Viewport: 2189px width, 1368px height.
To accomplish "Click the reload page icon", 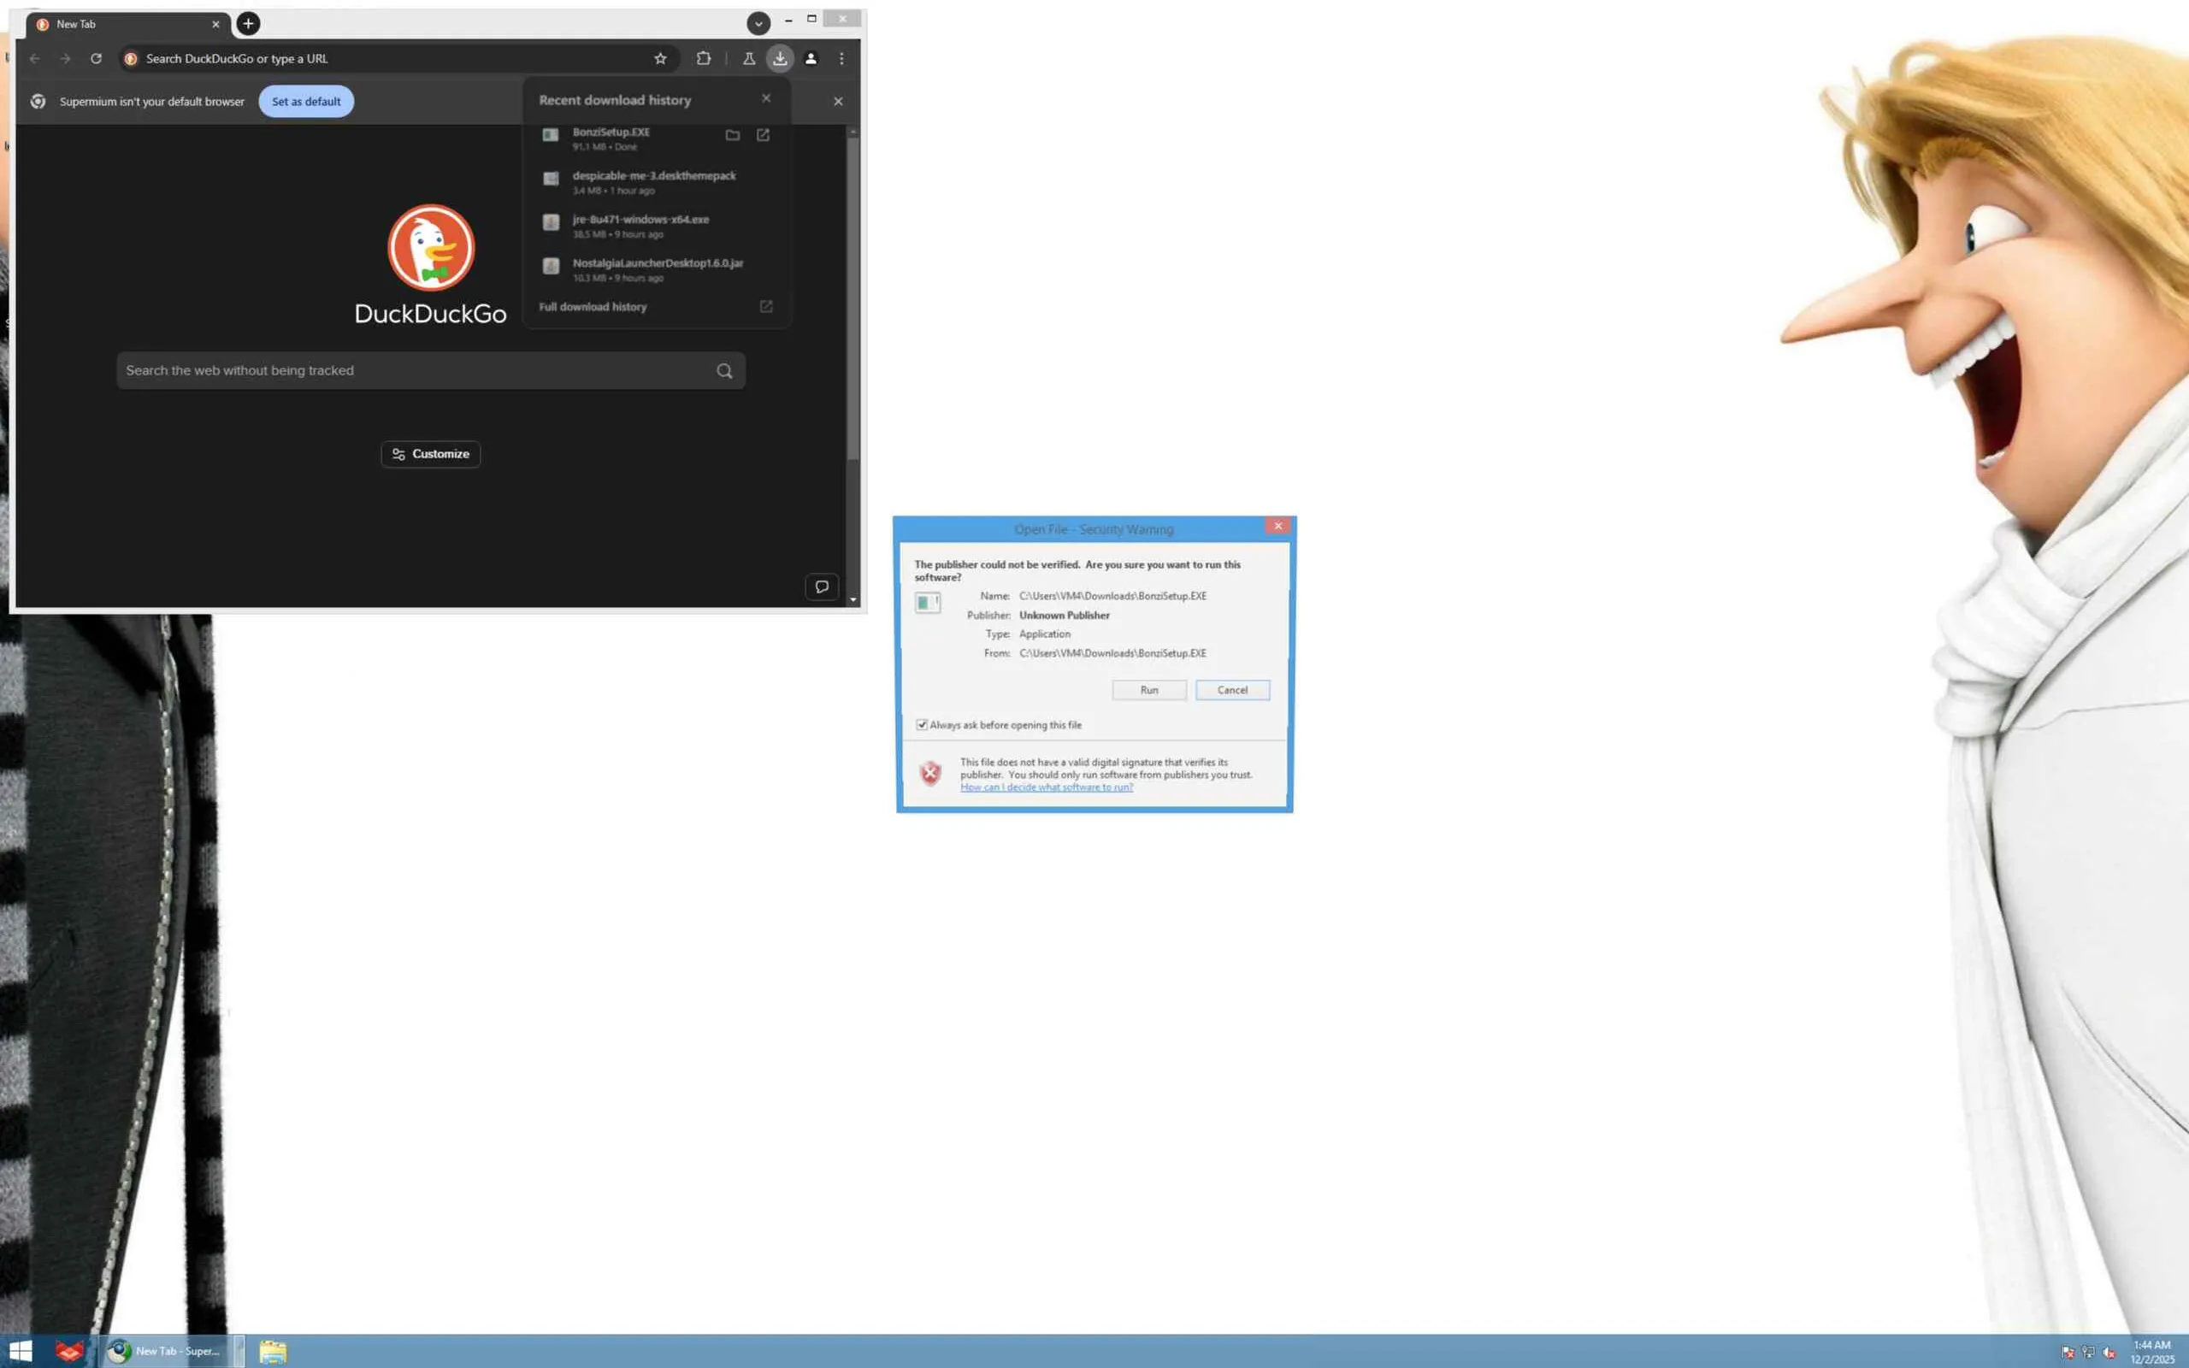I will pyautogui.click(x=96, y=59).
